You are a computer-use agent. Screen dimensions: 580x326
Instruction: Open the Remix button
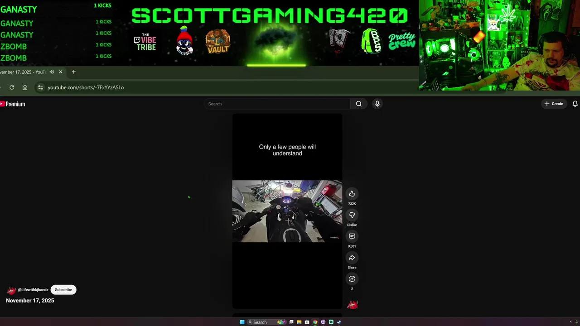[x=352, y=279]
